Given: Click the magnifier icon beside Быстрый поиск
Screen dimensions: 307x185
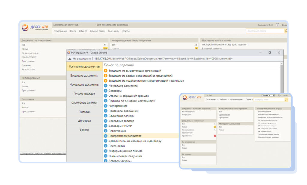Looking at the screenshot, I should click(286, 31).
